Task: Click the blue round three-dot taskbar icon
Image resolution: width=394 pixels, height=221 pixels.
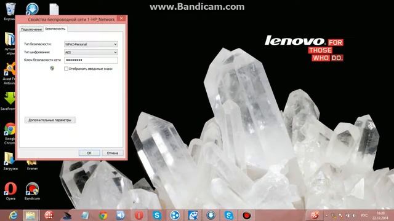Action: coord(175,215)
